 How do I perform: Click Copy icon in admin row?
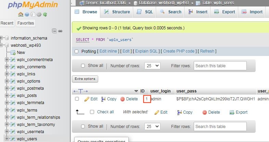pos(103,99)
